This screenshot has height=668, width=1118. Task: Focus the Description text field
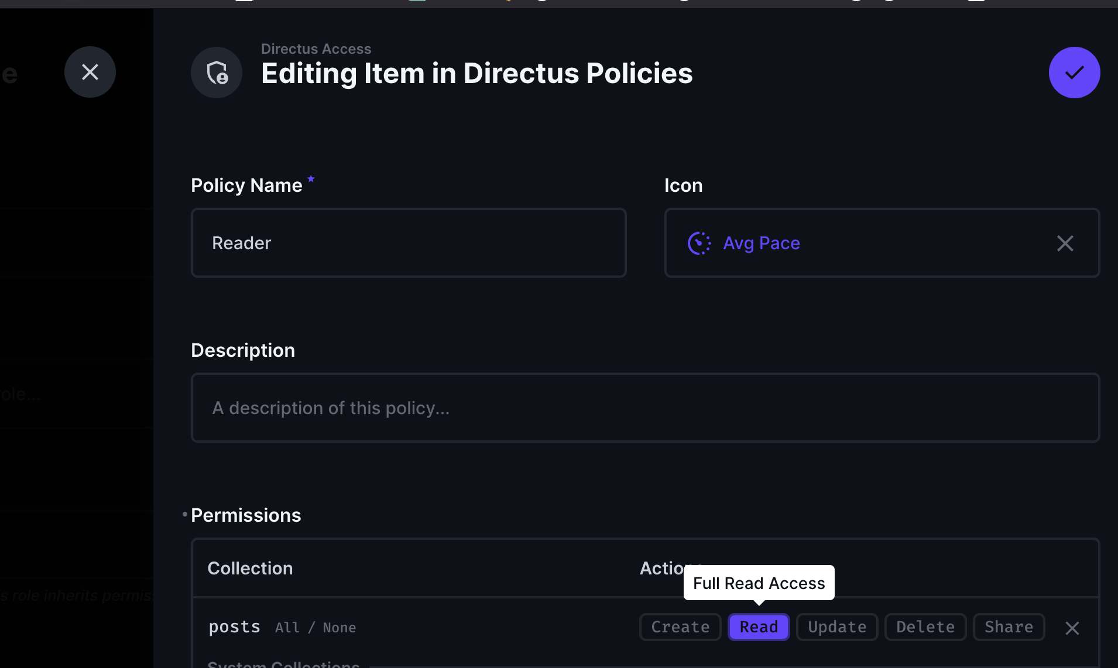(x=645, y=408)
